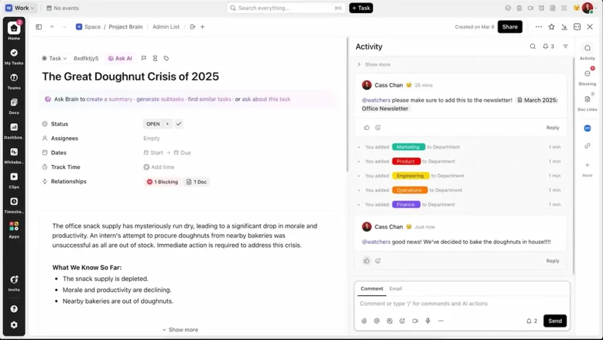
Task: Expand Show more under description
Action: (x=180, y=329)
